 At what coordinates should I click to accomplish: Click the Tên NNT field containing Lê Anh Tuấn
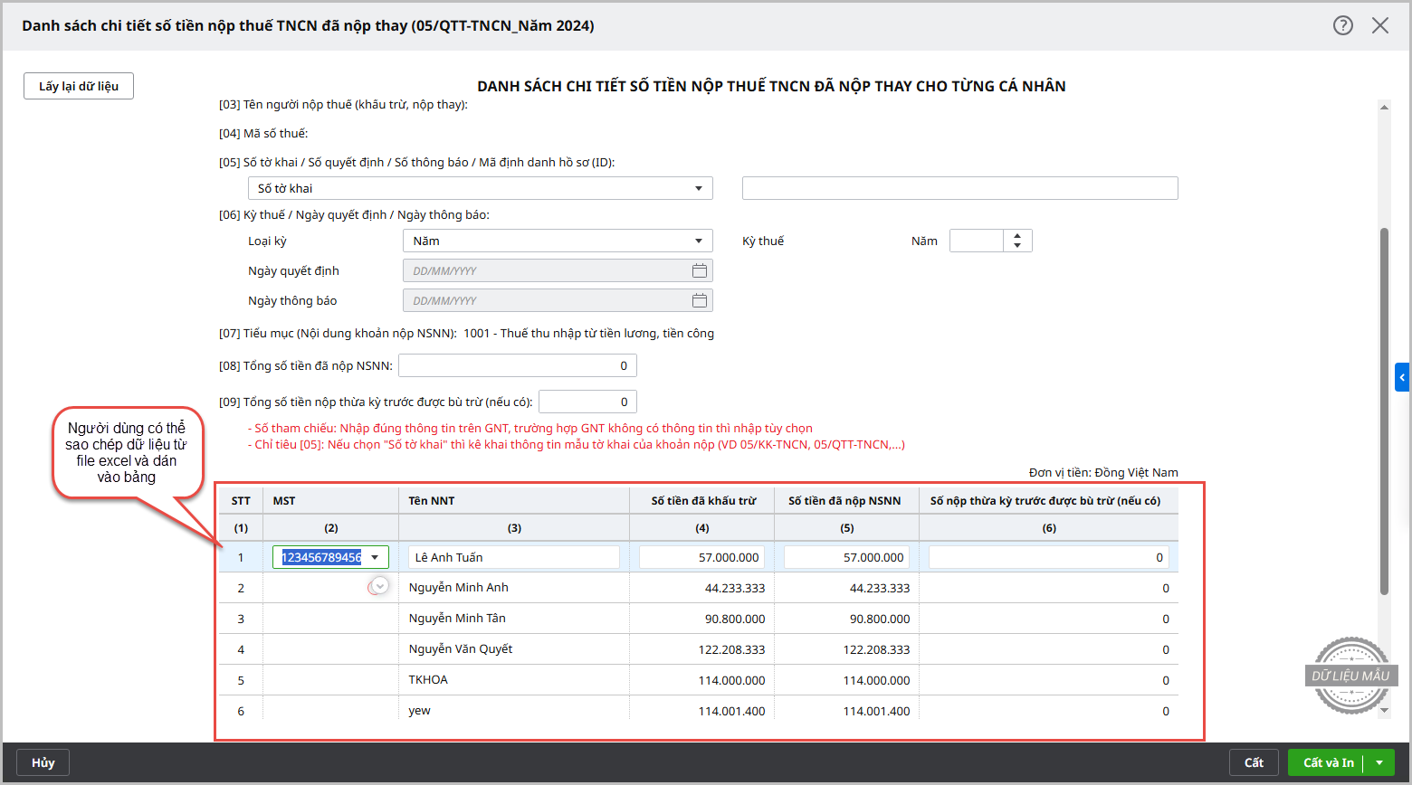tap(513, 557)
